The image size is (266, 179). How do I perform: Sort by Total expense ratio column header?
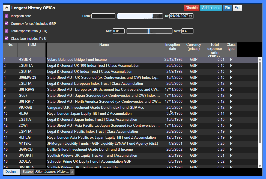pyautogui.click(x=214, y=50)
